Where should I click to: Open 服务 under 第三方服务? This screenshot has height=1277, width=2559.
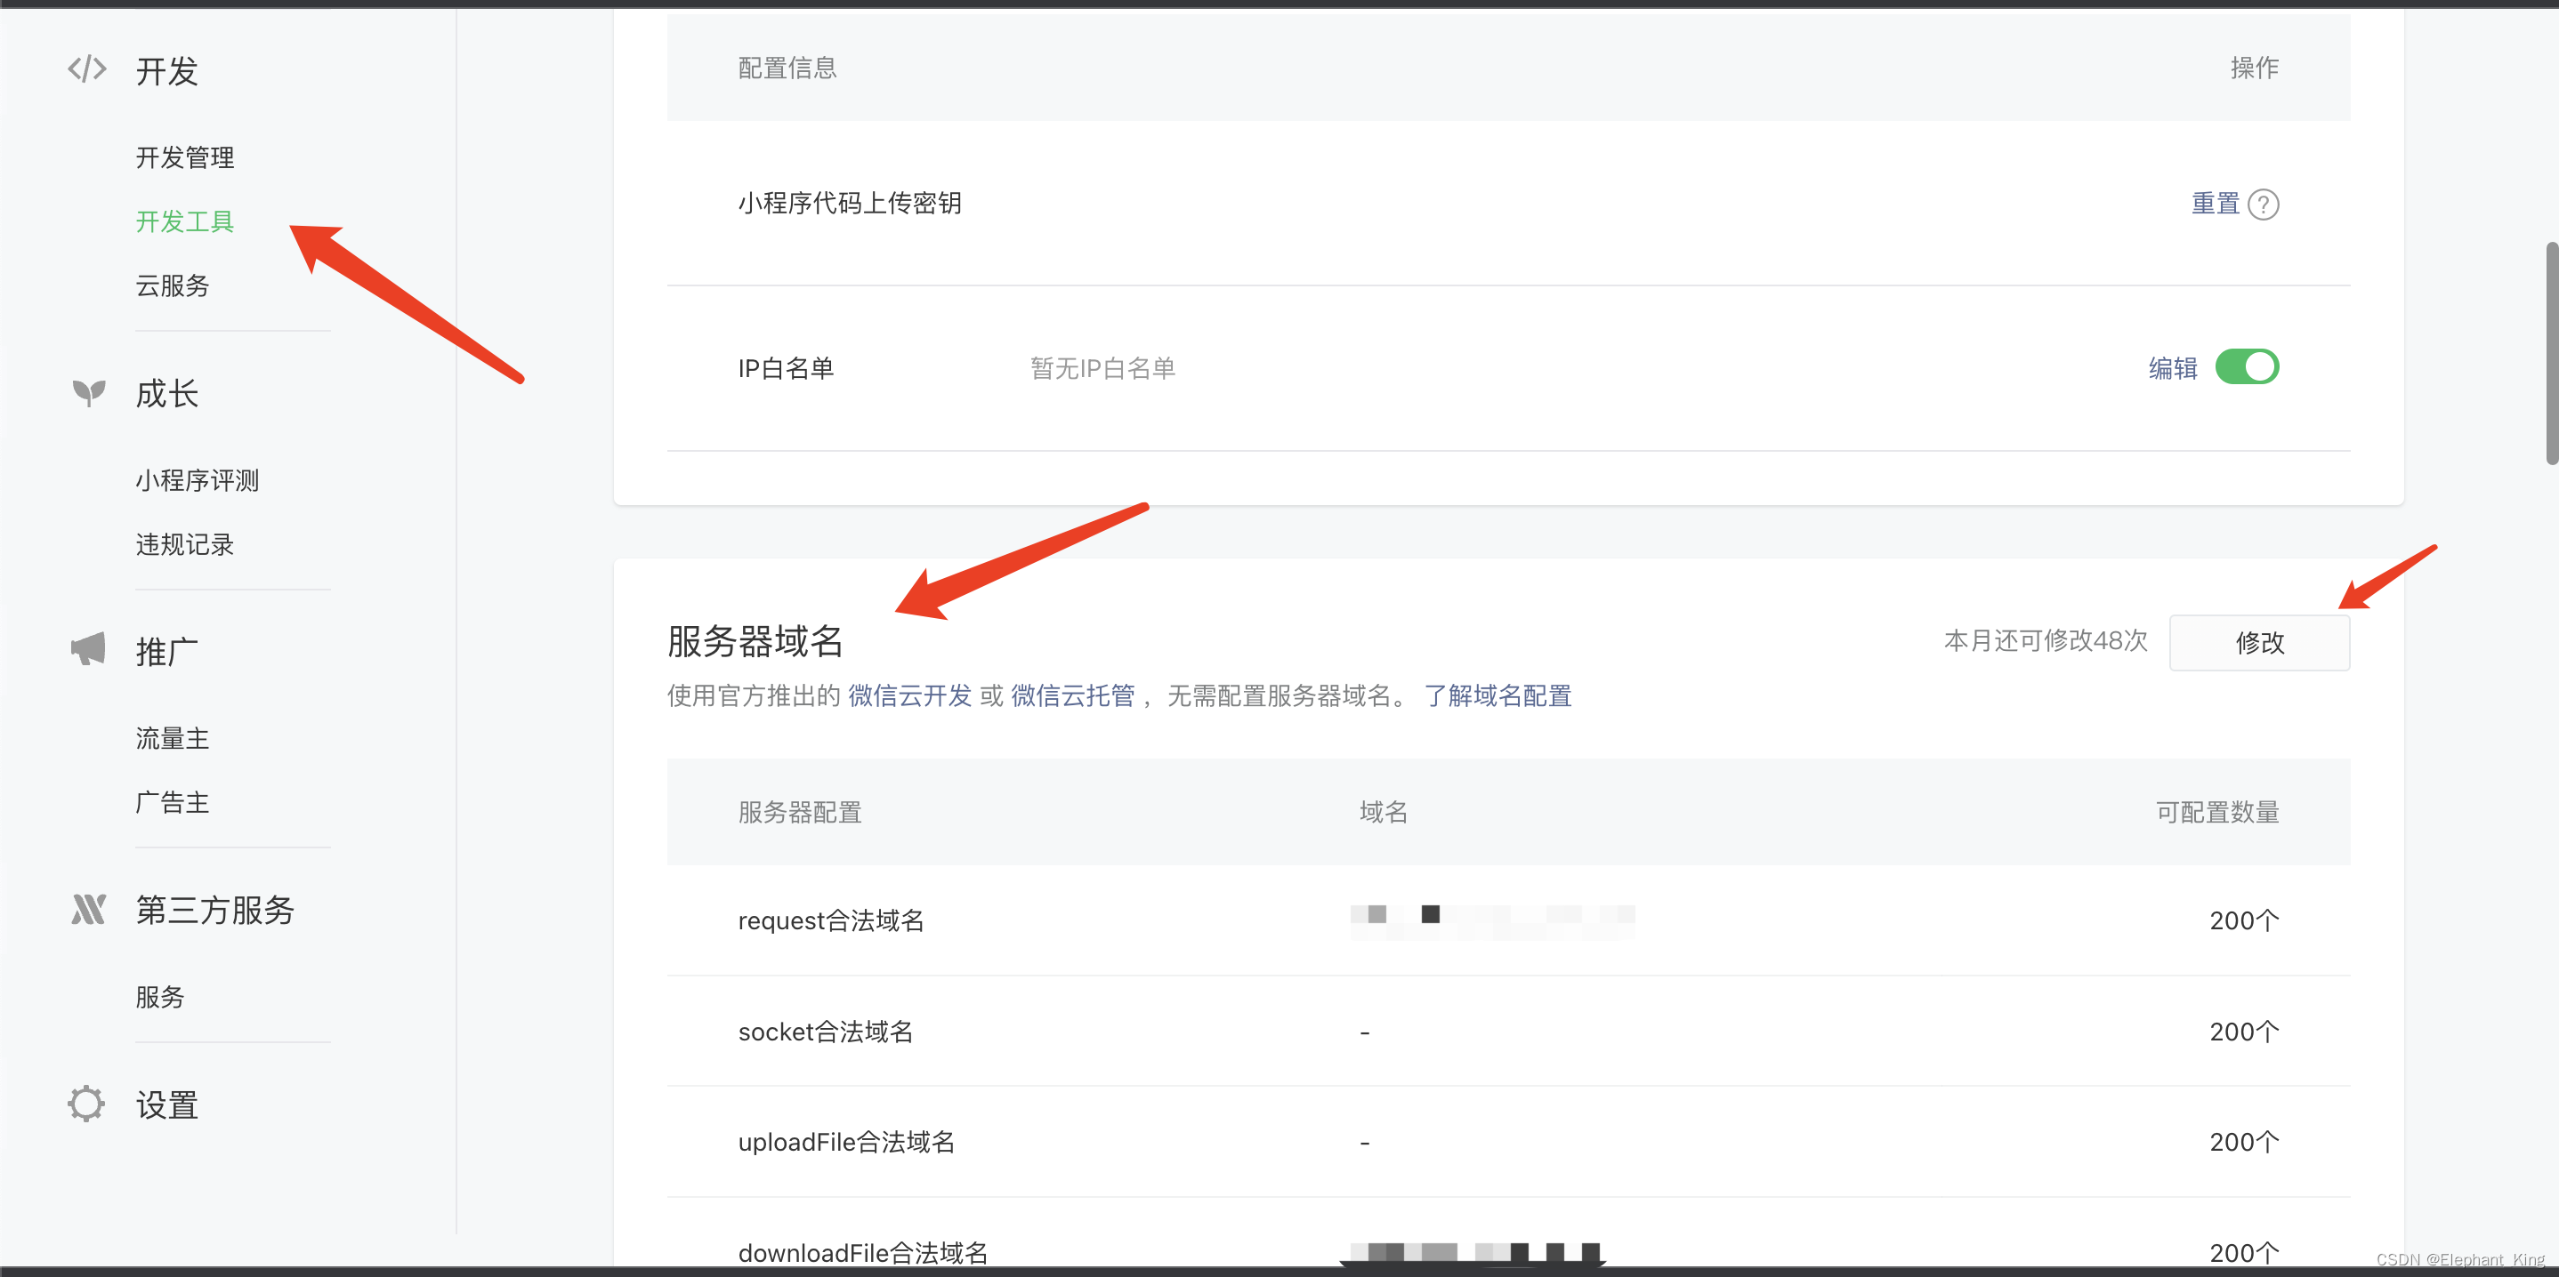160,997
